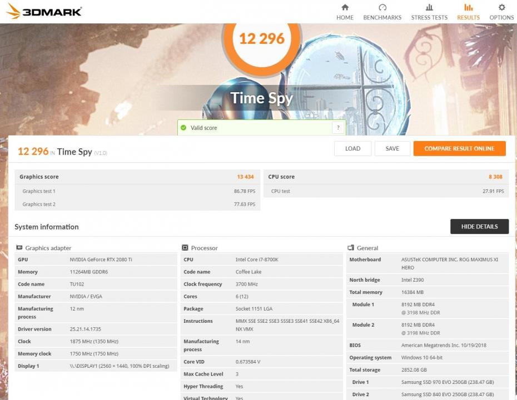
Task: Open the Results bar-chart icon
Action: (468, 7)
